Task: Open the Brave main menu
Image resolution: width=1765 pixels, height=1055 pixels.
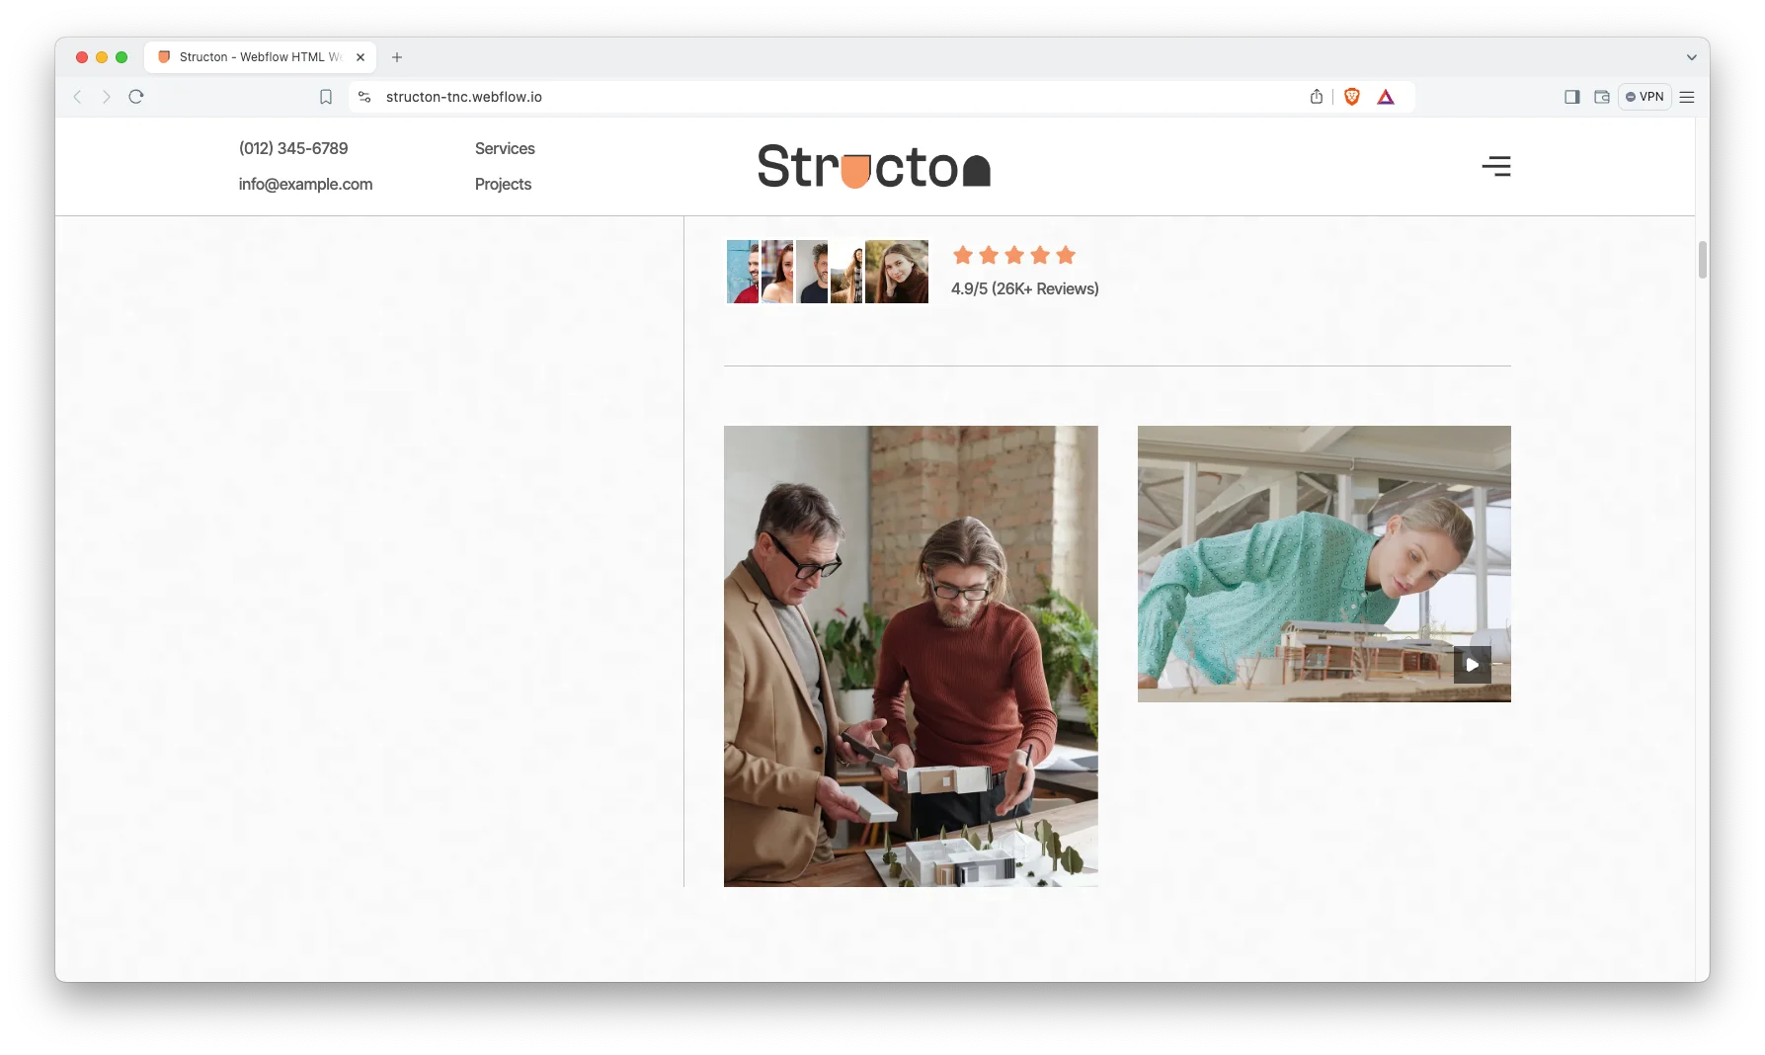Action: pos(1687,97)
